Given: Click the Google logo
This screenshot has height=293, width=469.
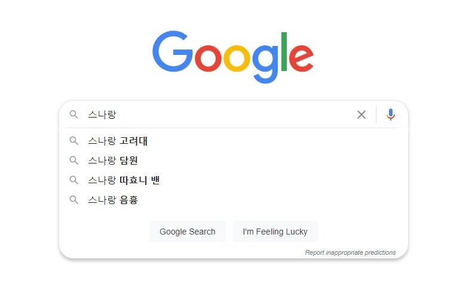Looking at the screenshot, I should 233,57.
